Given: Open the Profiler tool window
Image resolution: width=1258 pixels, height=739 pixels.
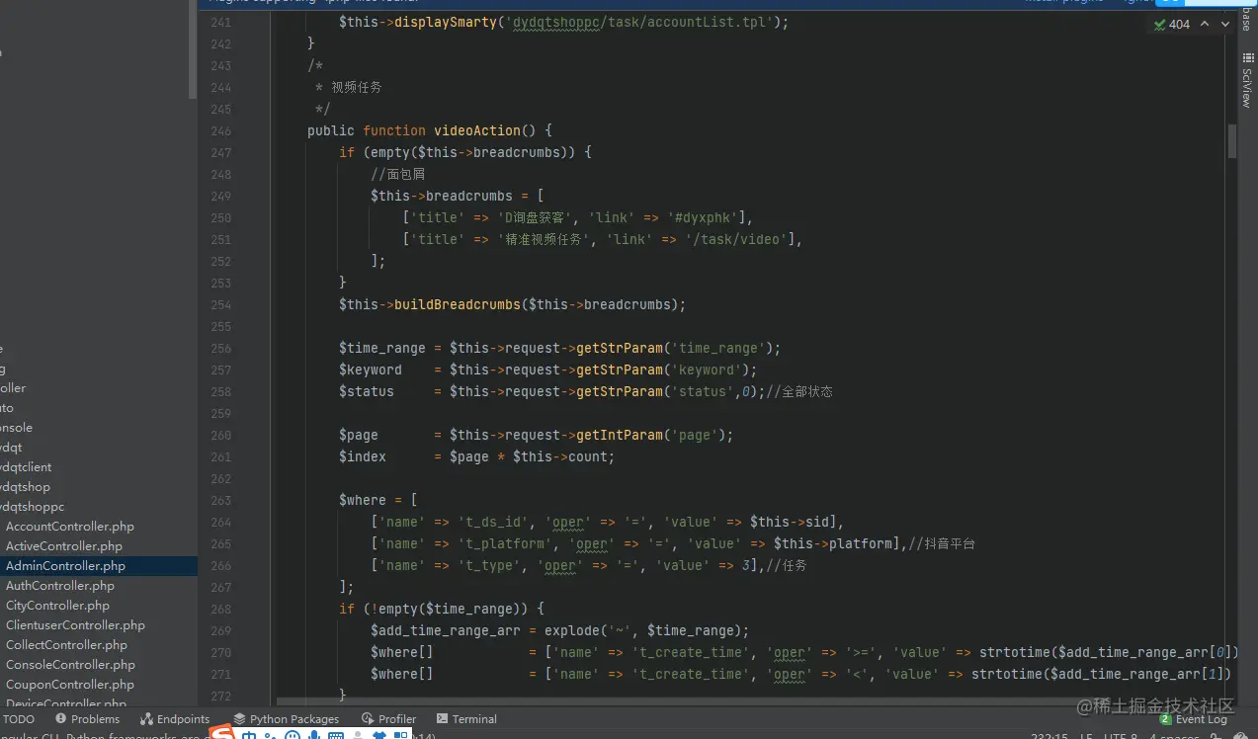Looking at the screenshot, I should coord(389,719).
